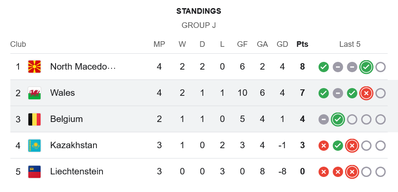Click Belgium's gray draw icon

click(323, 119)
